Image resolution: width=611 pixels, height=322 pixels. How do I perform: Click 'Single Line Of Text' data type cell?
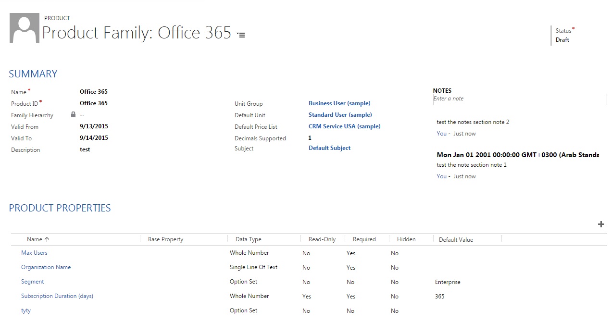254,267
